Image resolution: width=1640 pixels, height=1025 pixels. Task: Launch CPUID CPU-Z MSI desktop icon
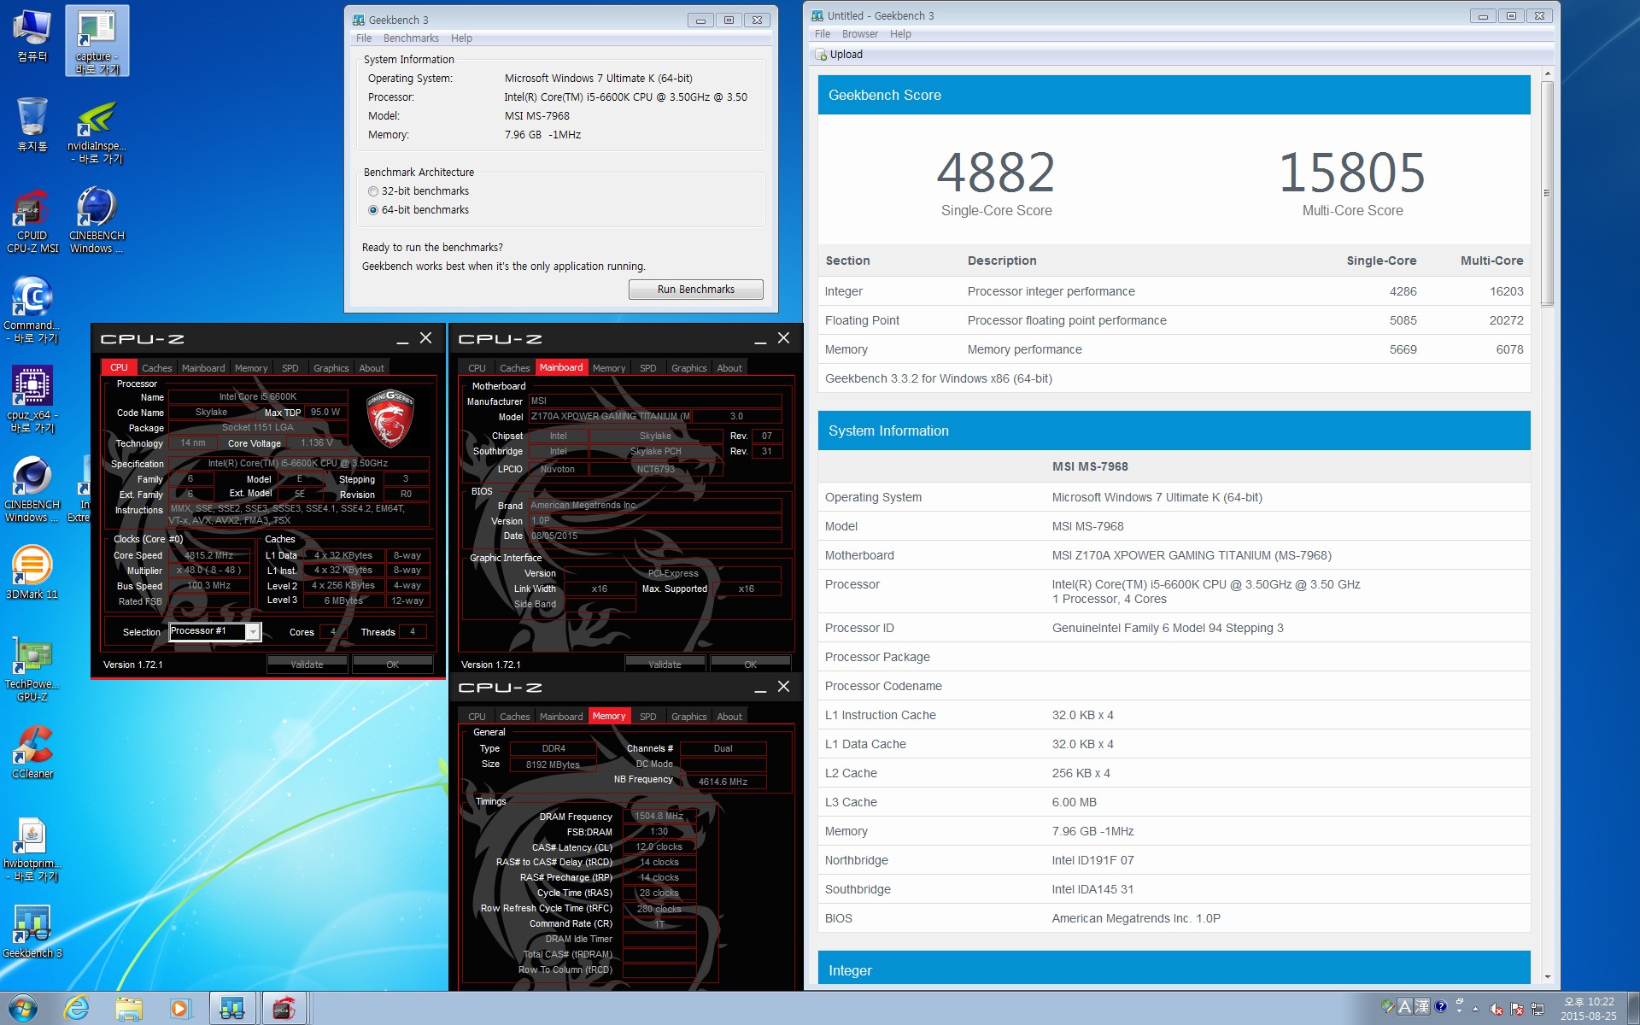[x=32, y=221]
